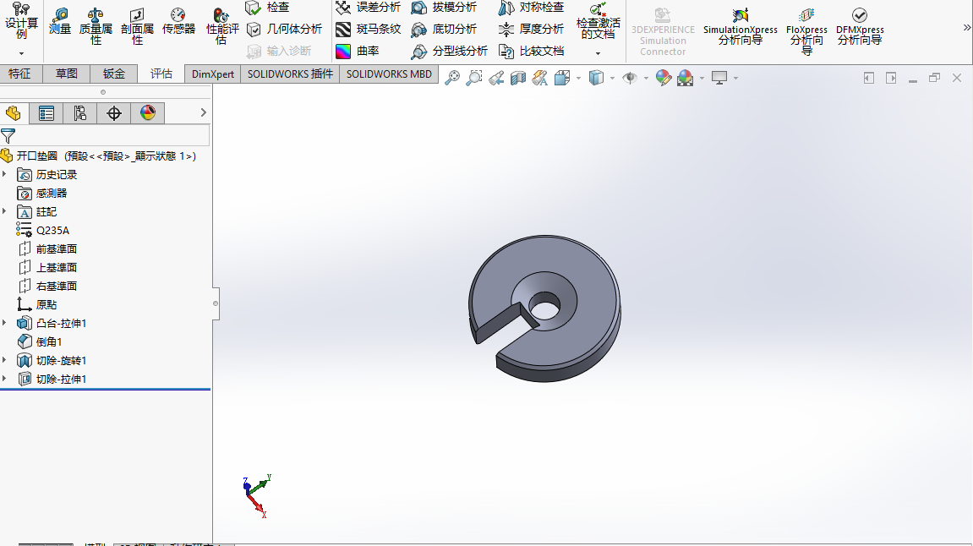Run Symmetry Check (对称检查)
Screen dimensions: 973x546
[x=532, y=8]
